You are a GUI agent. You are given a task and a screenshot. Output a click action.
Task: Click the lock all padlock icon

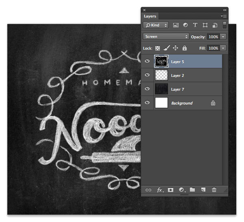[185, 48]
